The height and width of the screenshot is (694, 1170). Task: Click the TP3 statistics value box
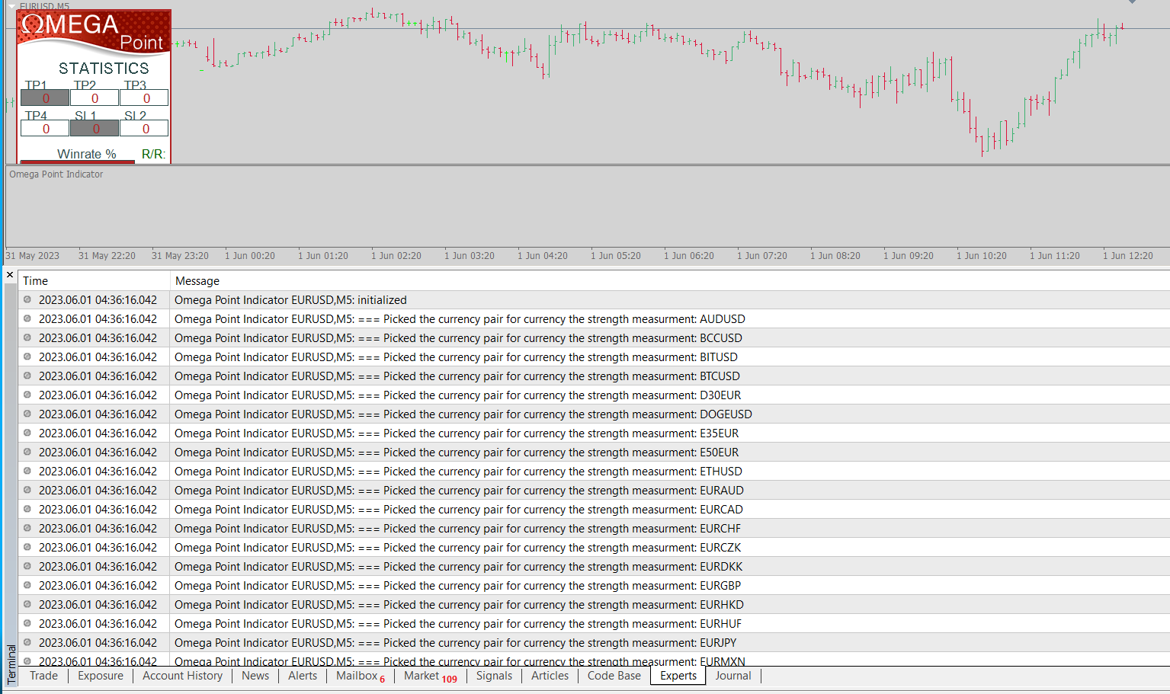(144, 98)
